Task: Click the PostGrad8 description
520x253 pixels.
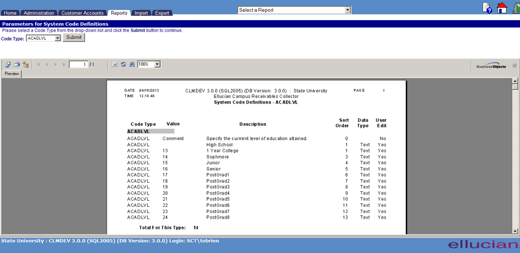Action: (218, 217)
